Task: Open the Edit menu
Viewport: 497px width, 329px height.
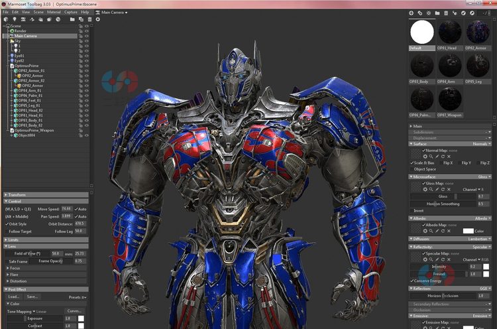Action: [15, 12]
